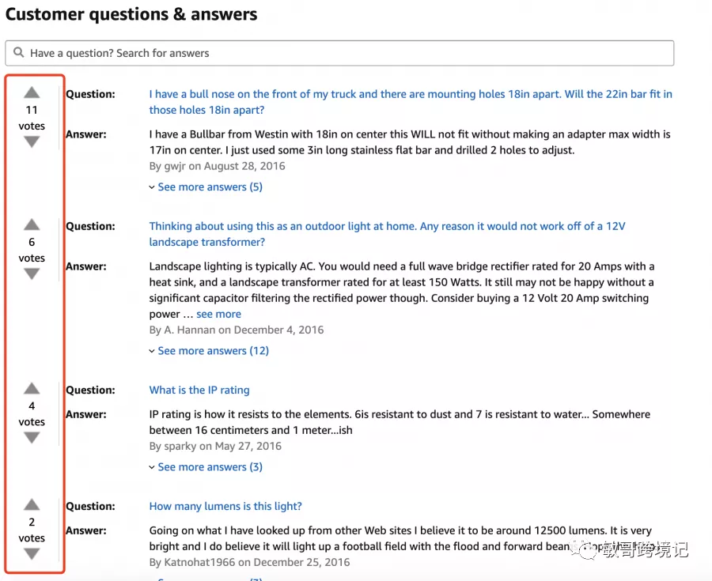Open 'What is the IP rating' question
The image size is (712, 581).
pyautogui.click(x=199, y=390)
